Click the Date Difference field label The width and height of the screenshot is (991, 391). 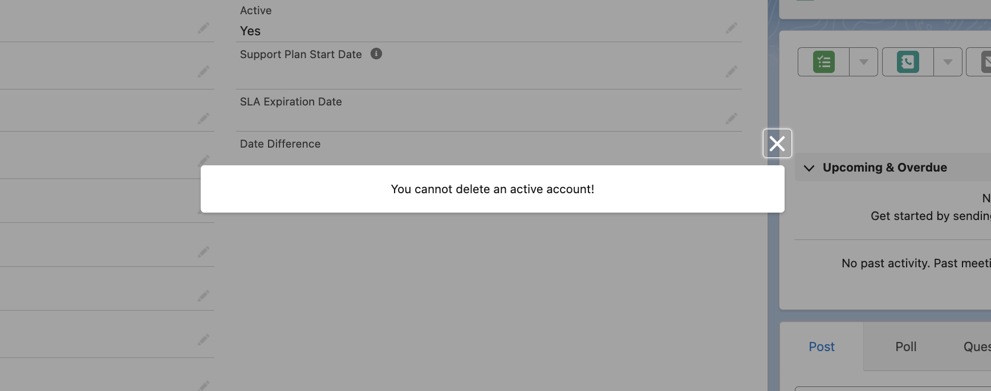click(280, 144)
